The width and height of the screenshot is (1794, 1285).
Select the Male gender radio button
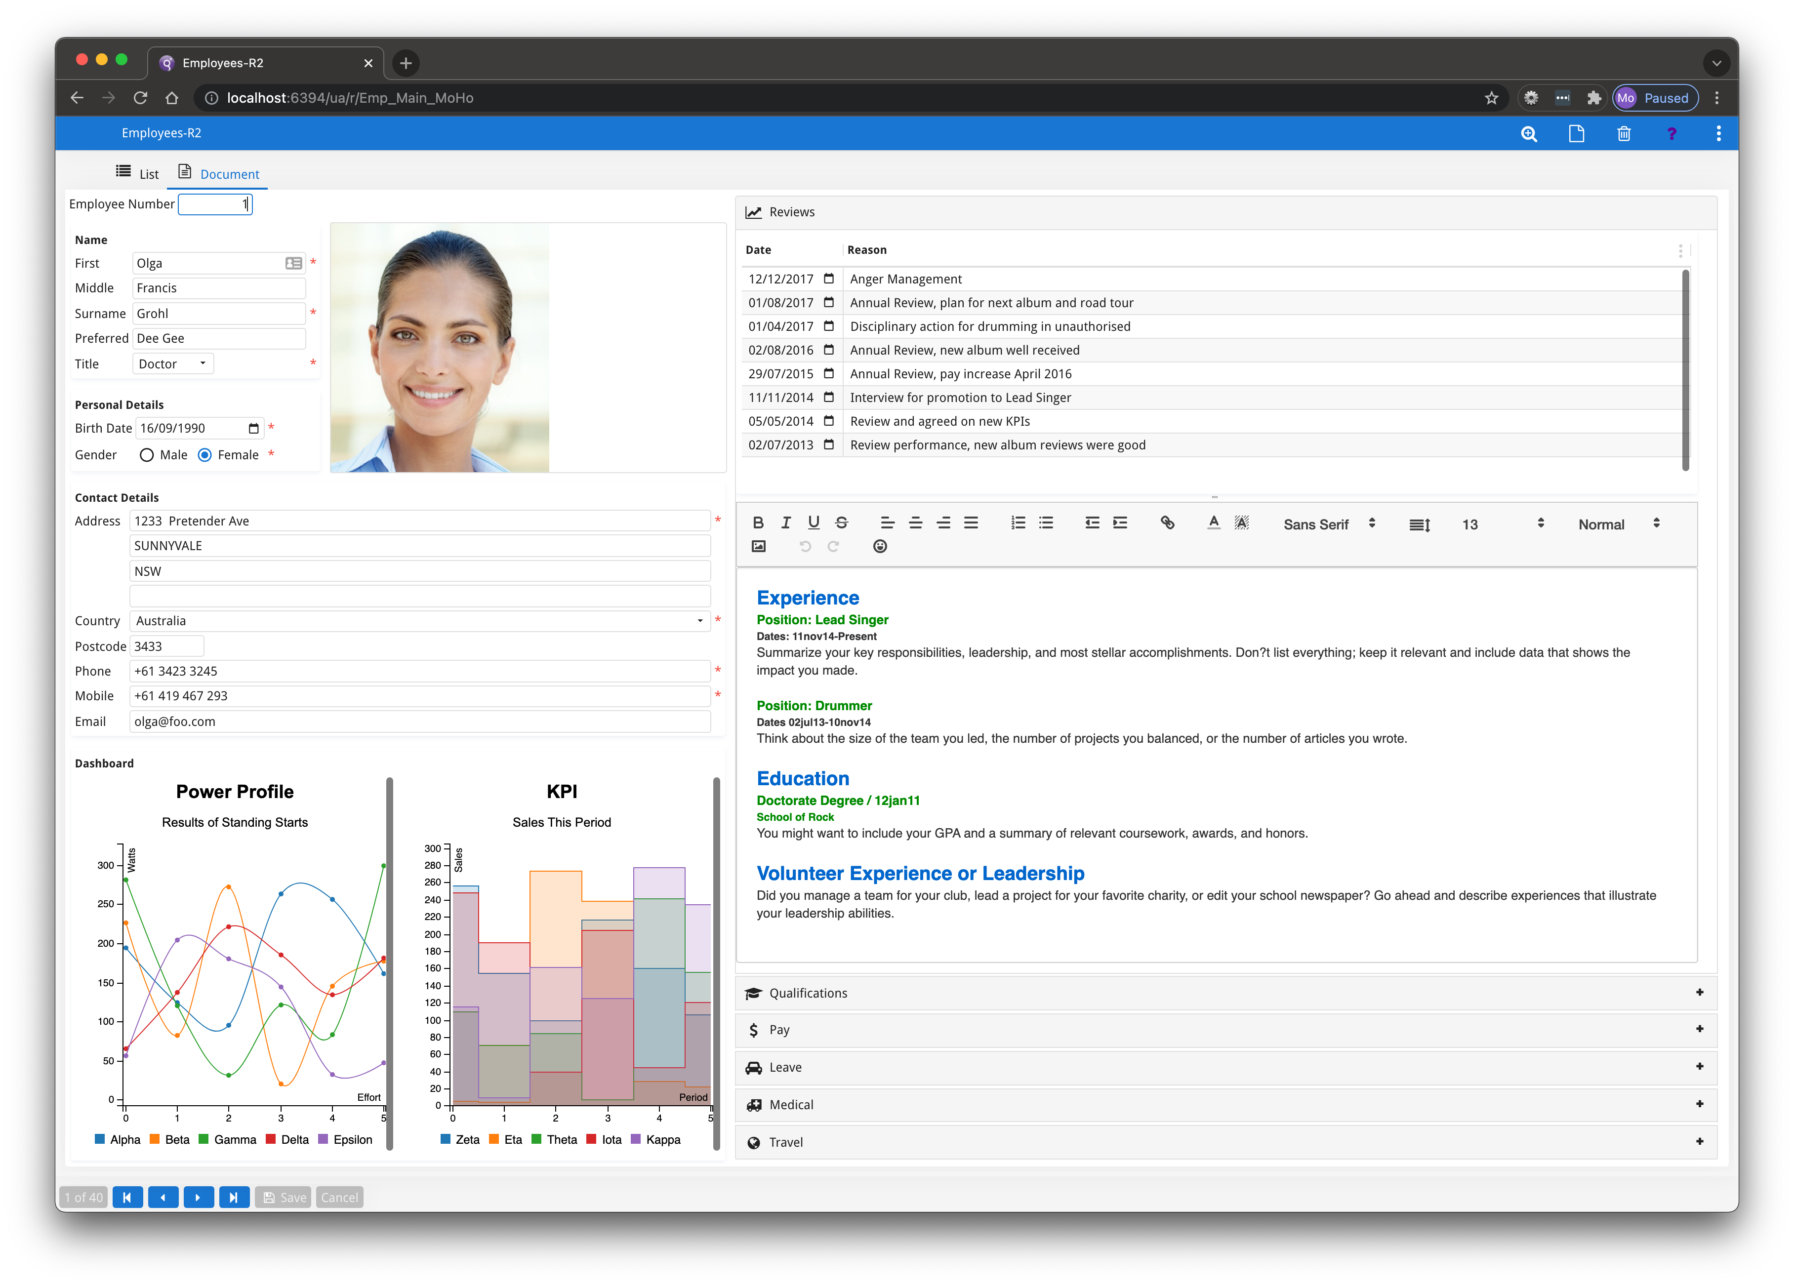146,455
